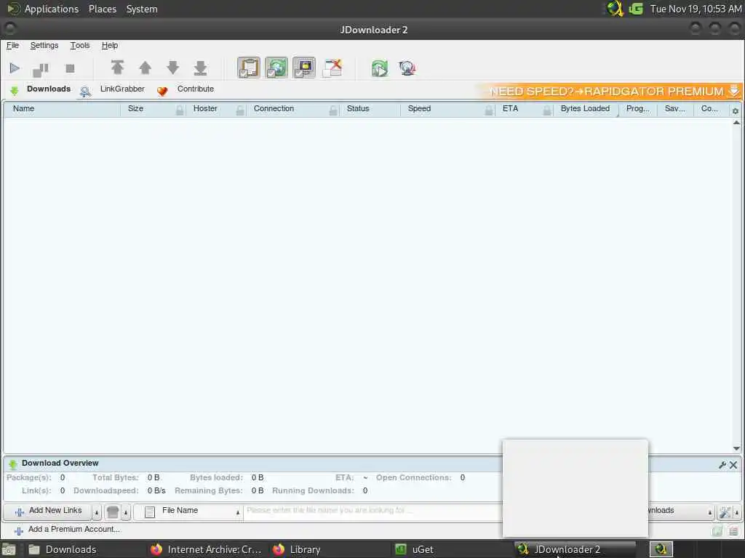This screenshot has width=745, height=558.
Task: Open the File menu
Action: tap(12, 46)
